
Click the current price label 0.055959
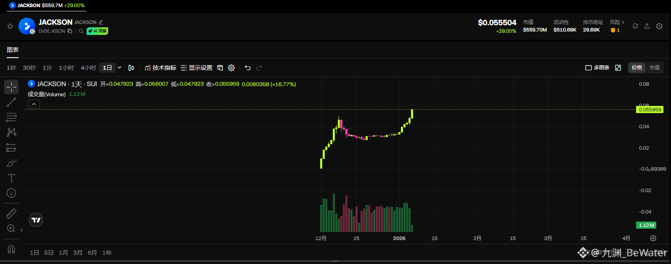tap(650, 110)
